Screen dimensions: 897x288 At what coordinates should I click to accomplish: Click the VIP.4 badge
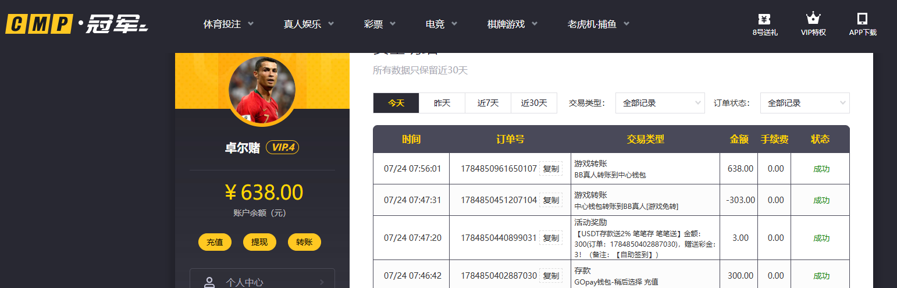point(283,147)
